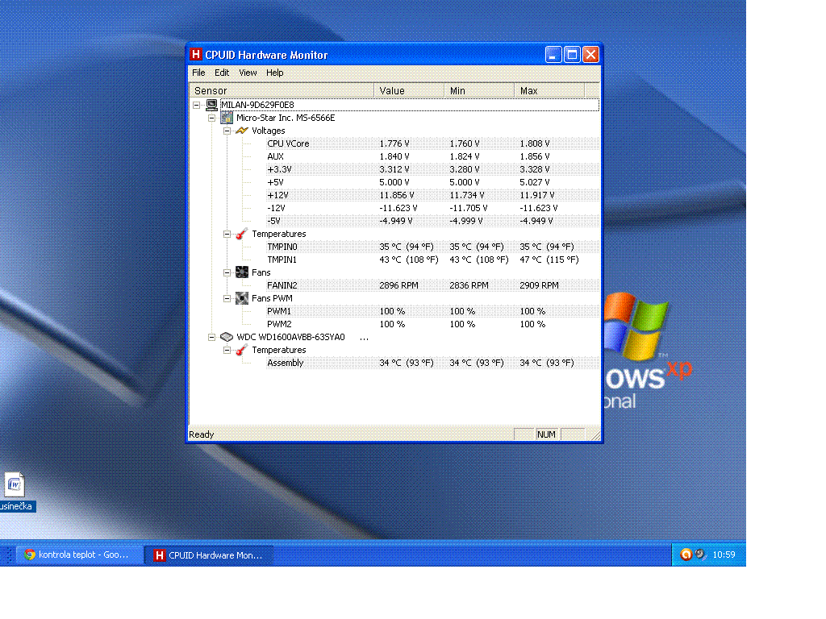Select the +3.3V voltage row
Image resolution: width=826 pixels, height=619 pixels.
tap(432, 169)
